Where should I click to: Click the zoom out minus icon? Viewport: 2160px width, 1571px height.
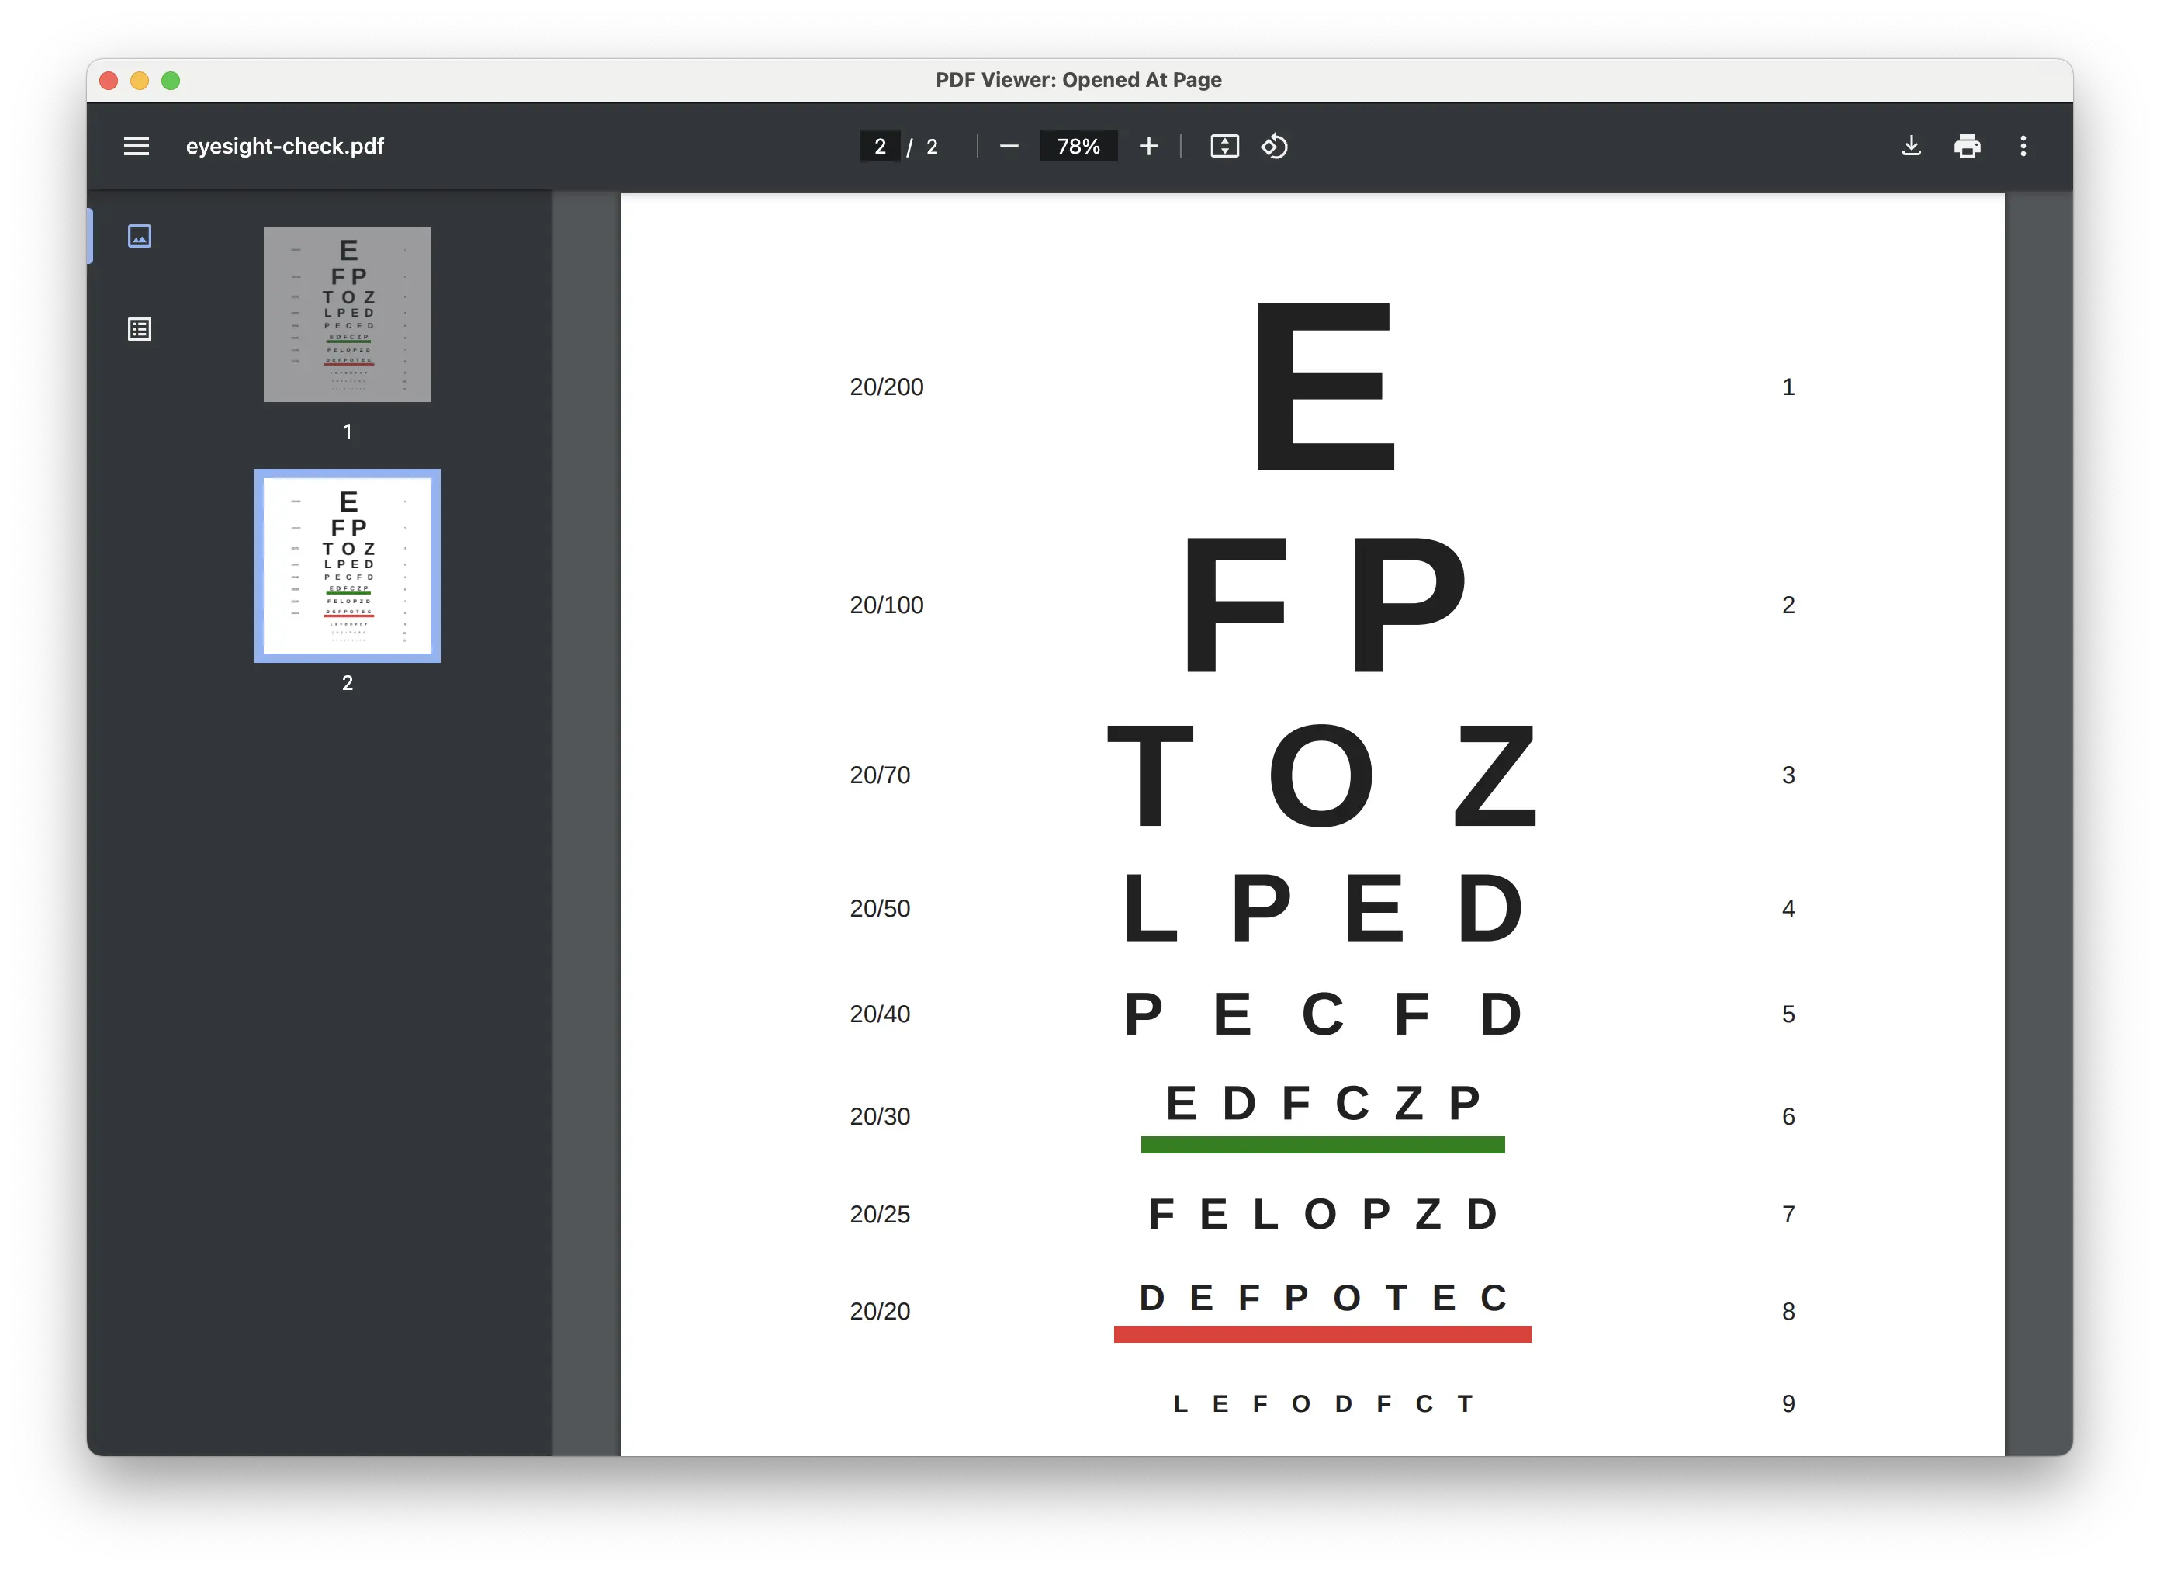[x=1009, y=146]
